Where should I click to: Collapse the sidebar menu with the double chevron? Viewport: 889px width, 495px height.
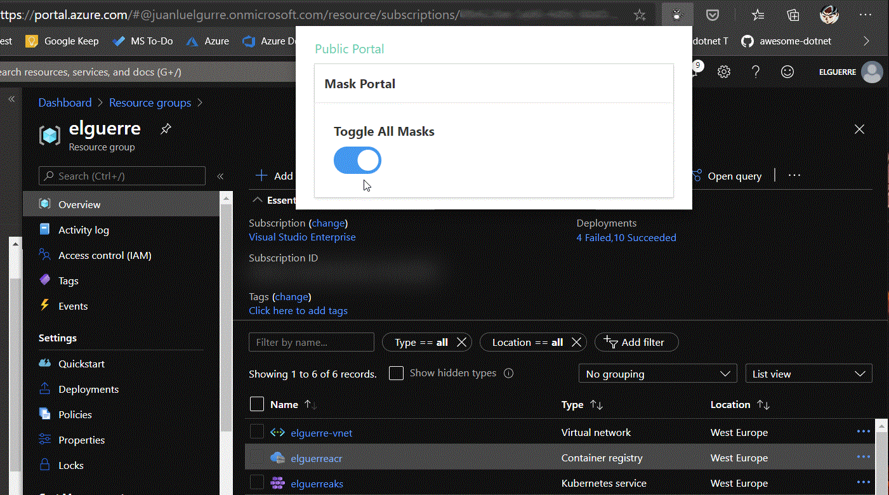point(220,176)
